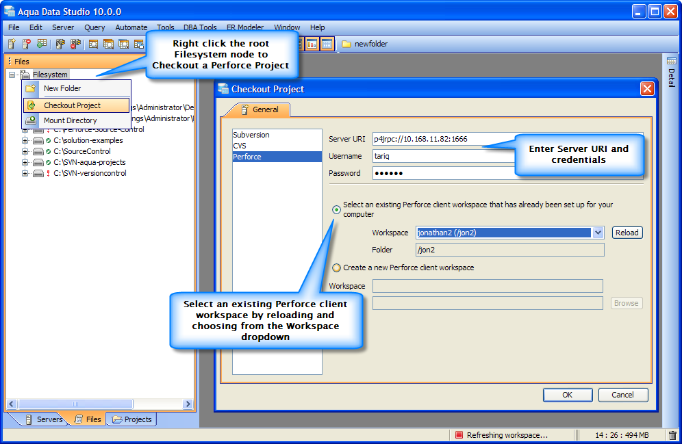Switch to the Projects tab
682x444 pixels.
pyautogui.click(x=132, y=419)
